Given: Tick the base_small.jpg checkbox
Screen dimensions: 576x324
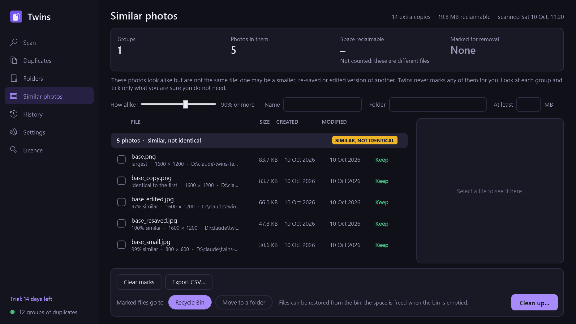Looking at the screenshot, I should click(121, 245).
